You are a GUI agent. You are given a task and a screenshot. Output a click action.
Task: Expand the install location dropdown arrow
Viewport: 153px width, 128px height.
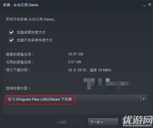coord(144,99)
